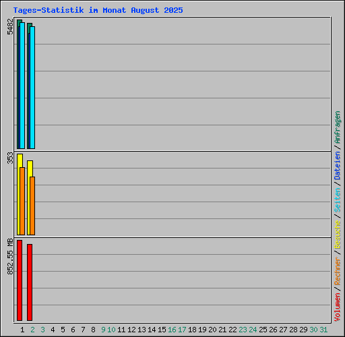Screen dimensions: 345x337
Task: Click day label 7 on x-axis
Action: 83,330
